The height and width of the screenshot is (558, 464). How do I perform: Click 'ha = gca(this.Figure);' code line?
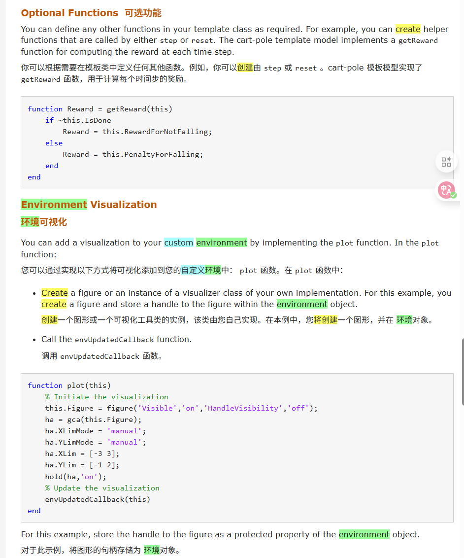click(93, 419)
